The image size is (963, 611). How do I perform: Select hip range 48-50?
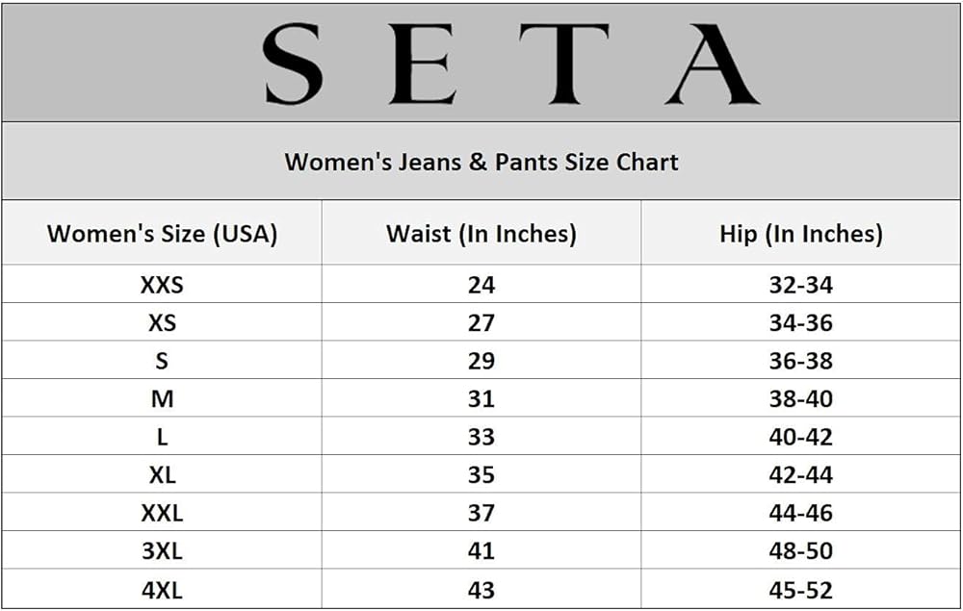[x=800, y=551]
